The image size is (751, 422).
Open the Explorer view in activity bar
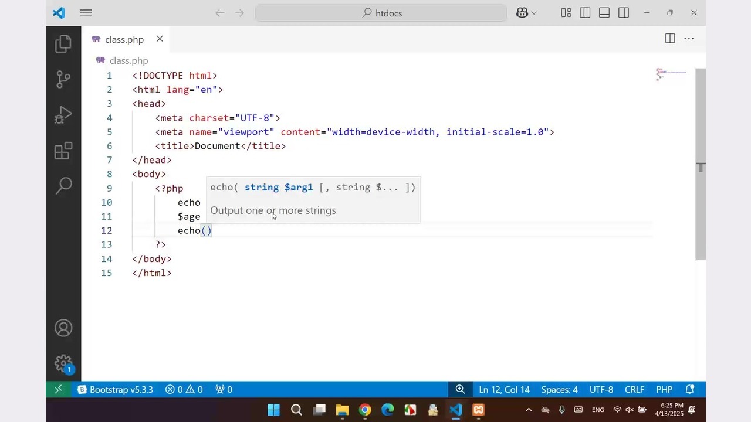coord(63,45)
